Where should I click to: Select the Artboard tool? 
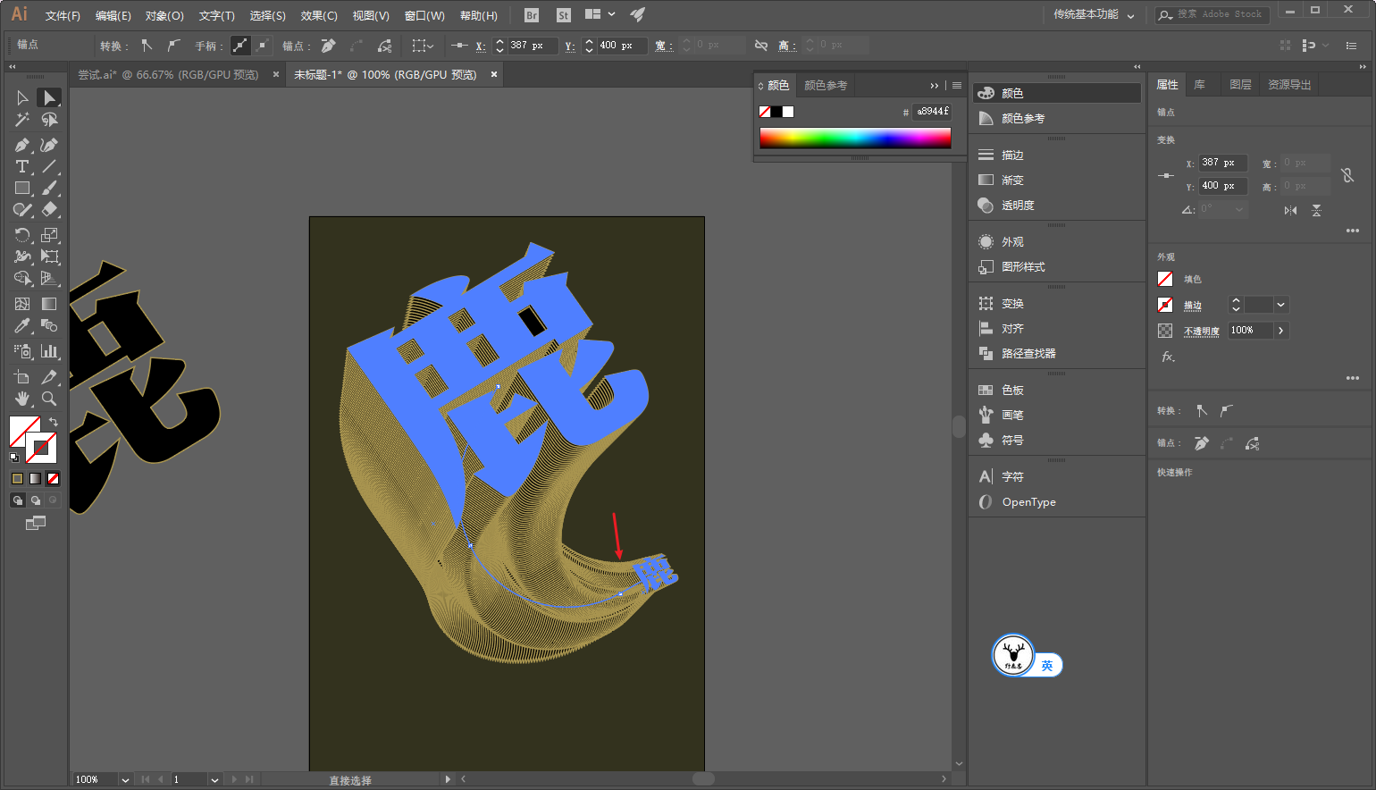click(22, 377)
